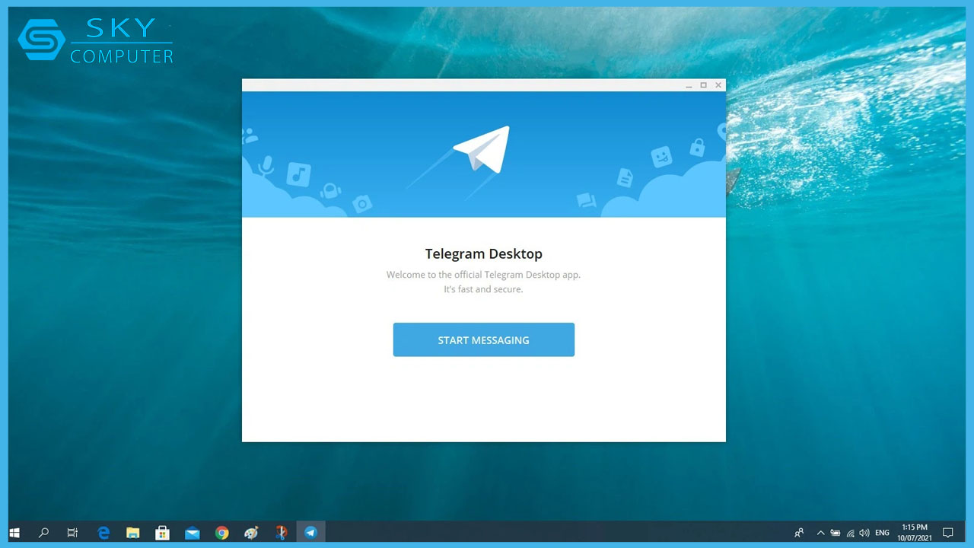Open Windows Search
974x548 pixels.
tap(43, 533)
